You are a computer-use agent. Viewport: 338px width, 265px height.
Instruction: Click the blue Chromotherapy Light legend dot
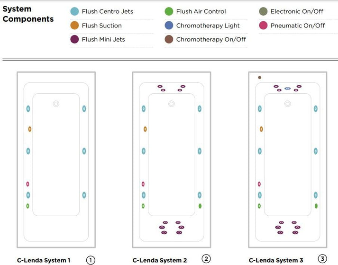[169, 26]
